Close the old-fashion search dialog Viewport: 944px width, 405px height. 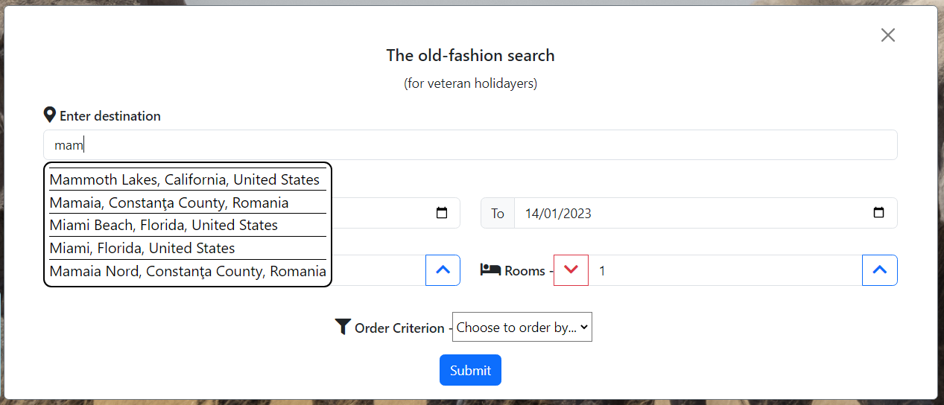coord(887,35)
